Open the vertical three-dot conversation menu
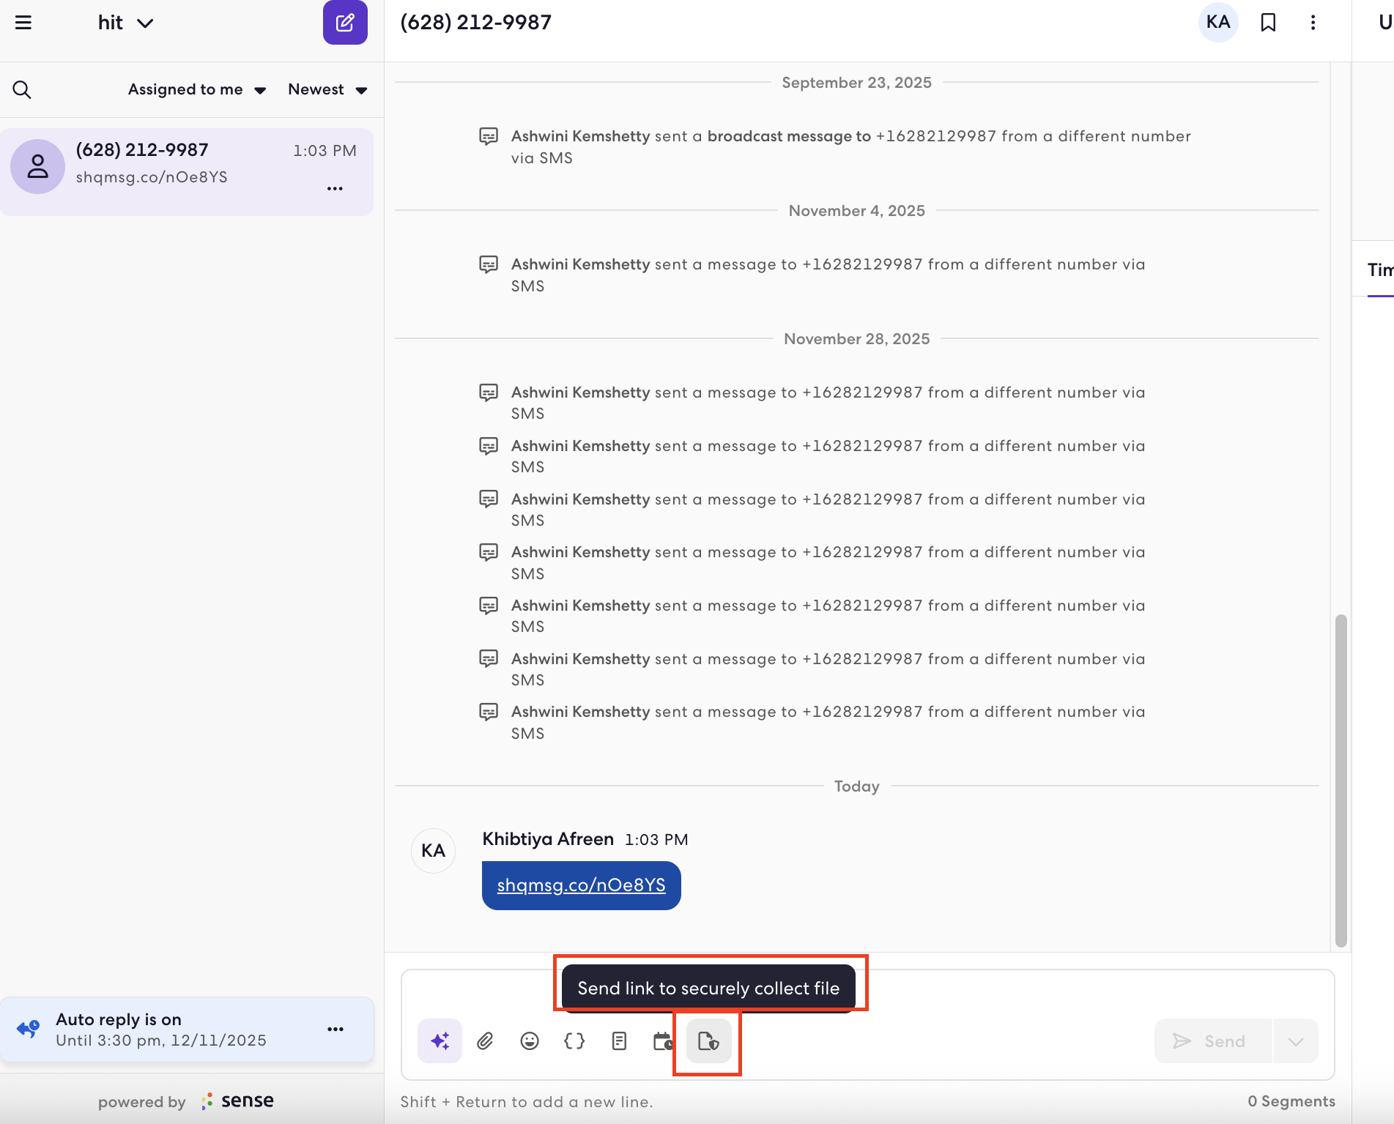 (x=1313, y=23)
